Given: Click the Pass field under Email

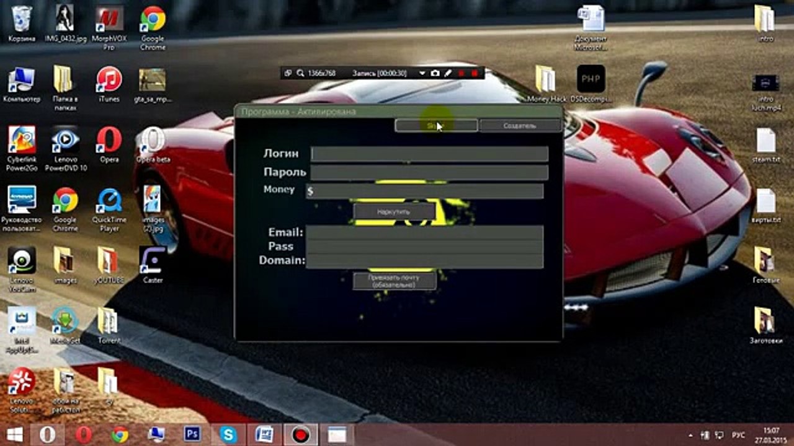Looking at the screenshot, I should (x=425, y=247).
